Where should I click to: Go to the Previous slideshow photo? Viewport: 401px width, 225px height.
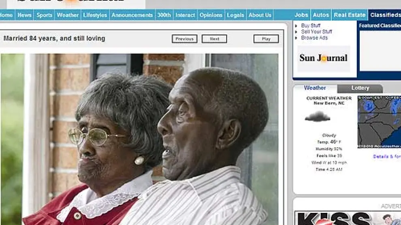(x=184, y=39)
